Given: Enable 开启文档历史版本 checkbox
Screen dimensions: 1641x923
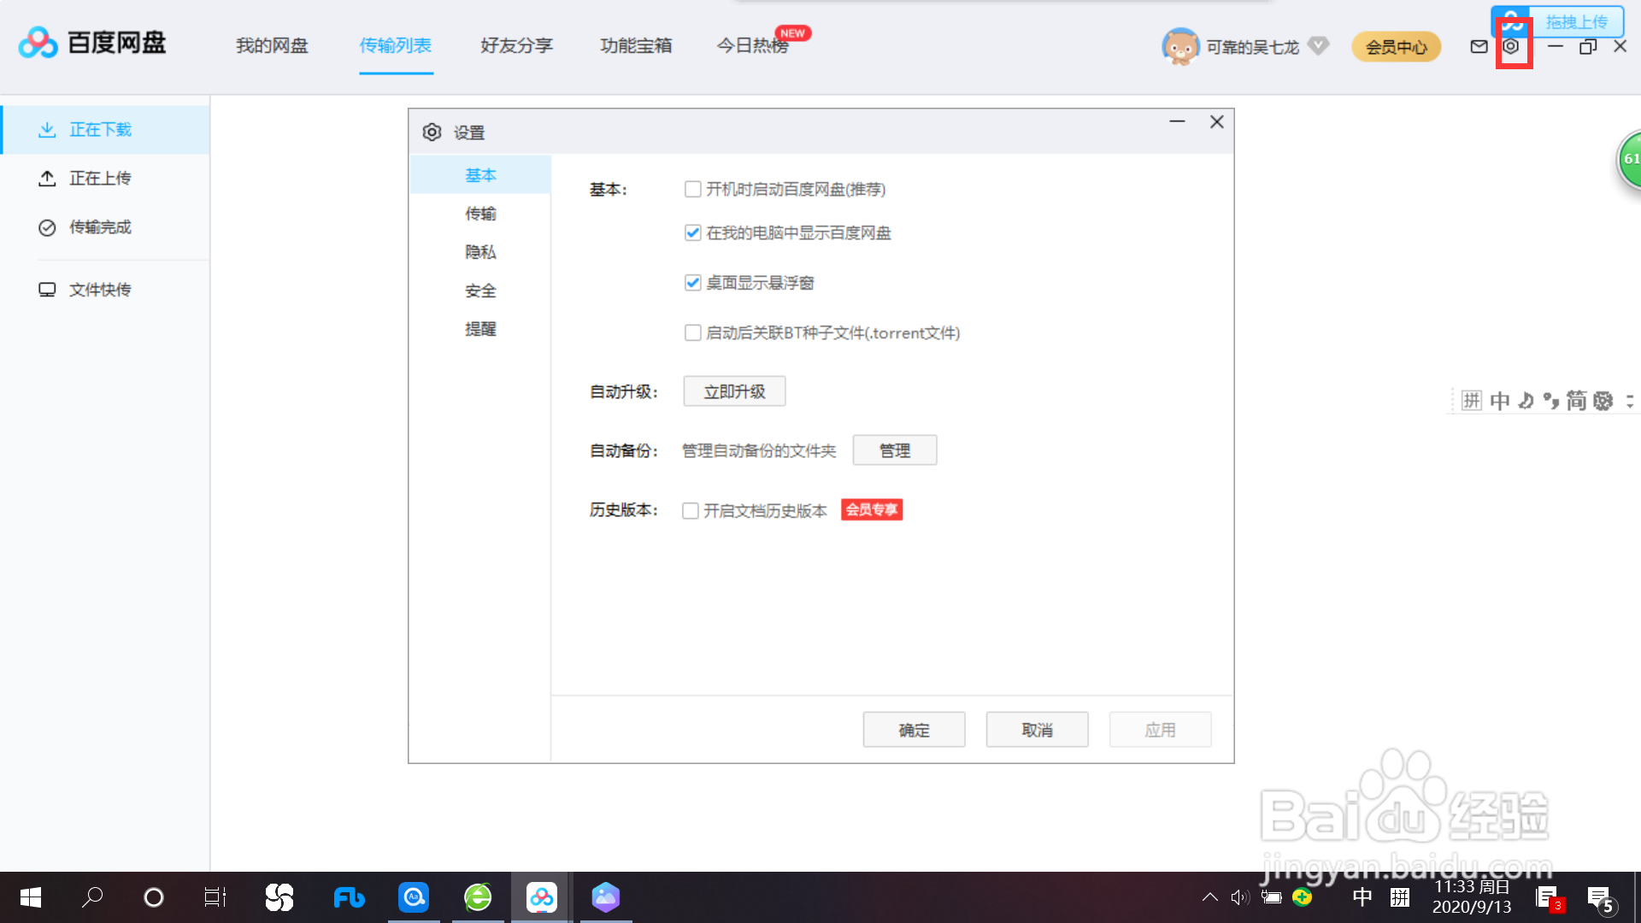Looking at the screenshot, I should tap(691, 511).
